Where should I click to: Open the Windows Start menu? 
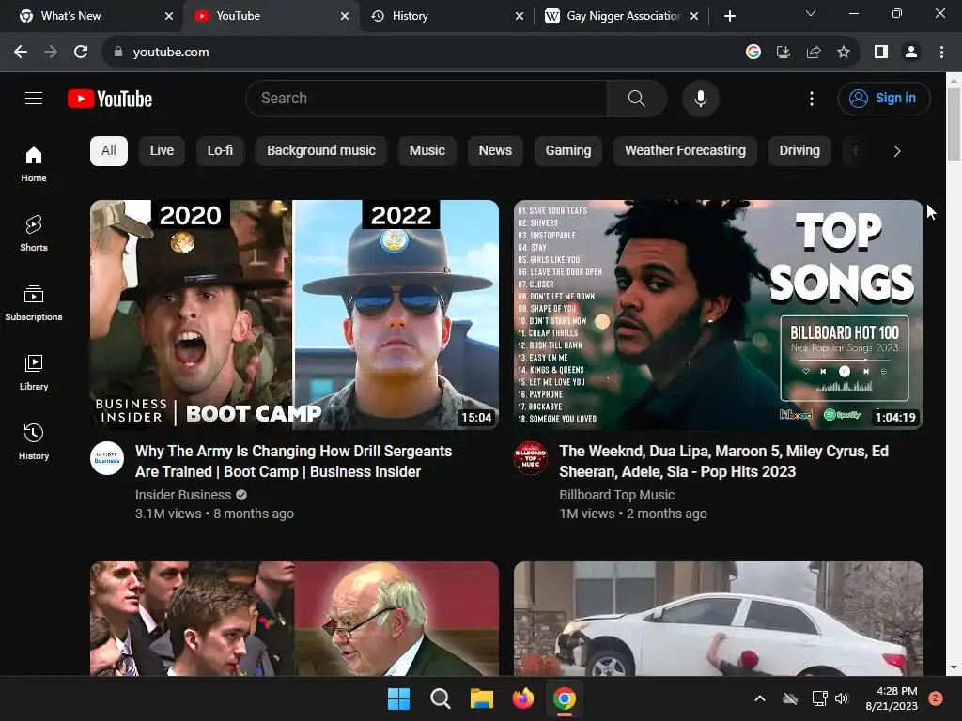click(x=398, y=698)
